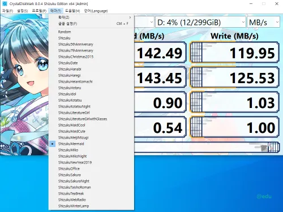Click the 142.49 read result box

[x=160, y=53]
